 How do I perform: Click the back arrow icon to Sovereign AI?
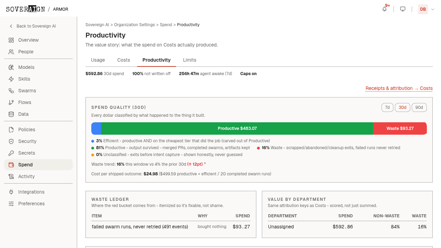[11, 26]
